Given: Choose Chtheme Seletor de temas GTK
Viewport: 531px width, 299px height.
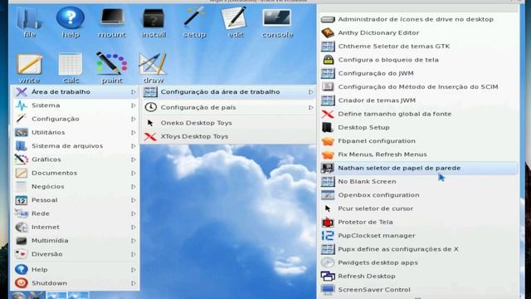Looking at the screenshot, I should point(418,47).
